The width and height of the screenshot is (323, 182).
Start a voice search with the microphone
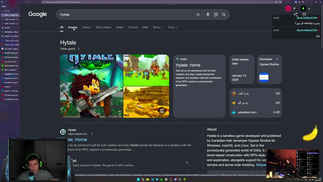pos(208,15)
